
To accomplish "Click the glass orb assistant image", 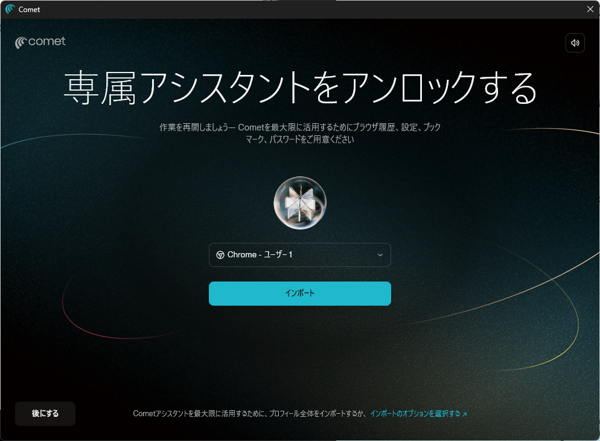I will pos(300,203).
